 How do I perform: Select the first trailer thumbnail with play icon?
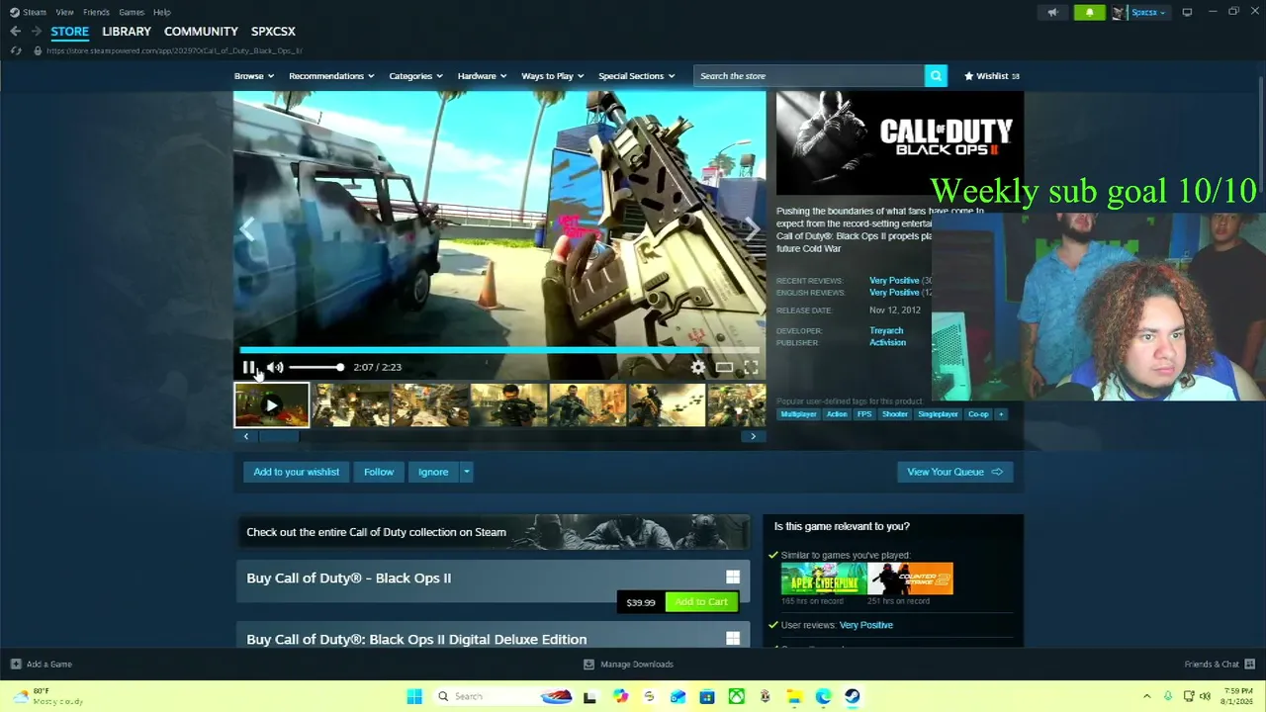point(271,405)
